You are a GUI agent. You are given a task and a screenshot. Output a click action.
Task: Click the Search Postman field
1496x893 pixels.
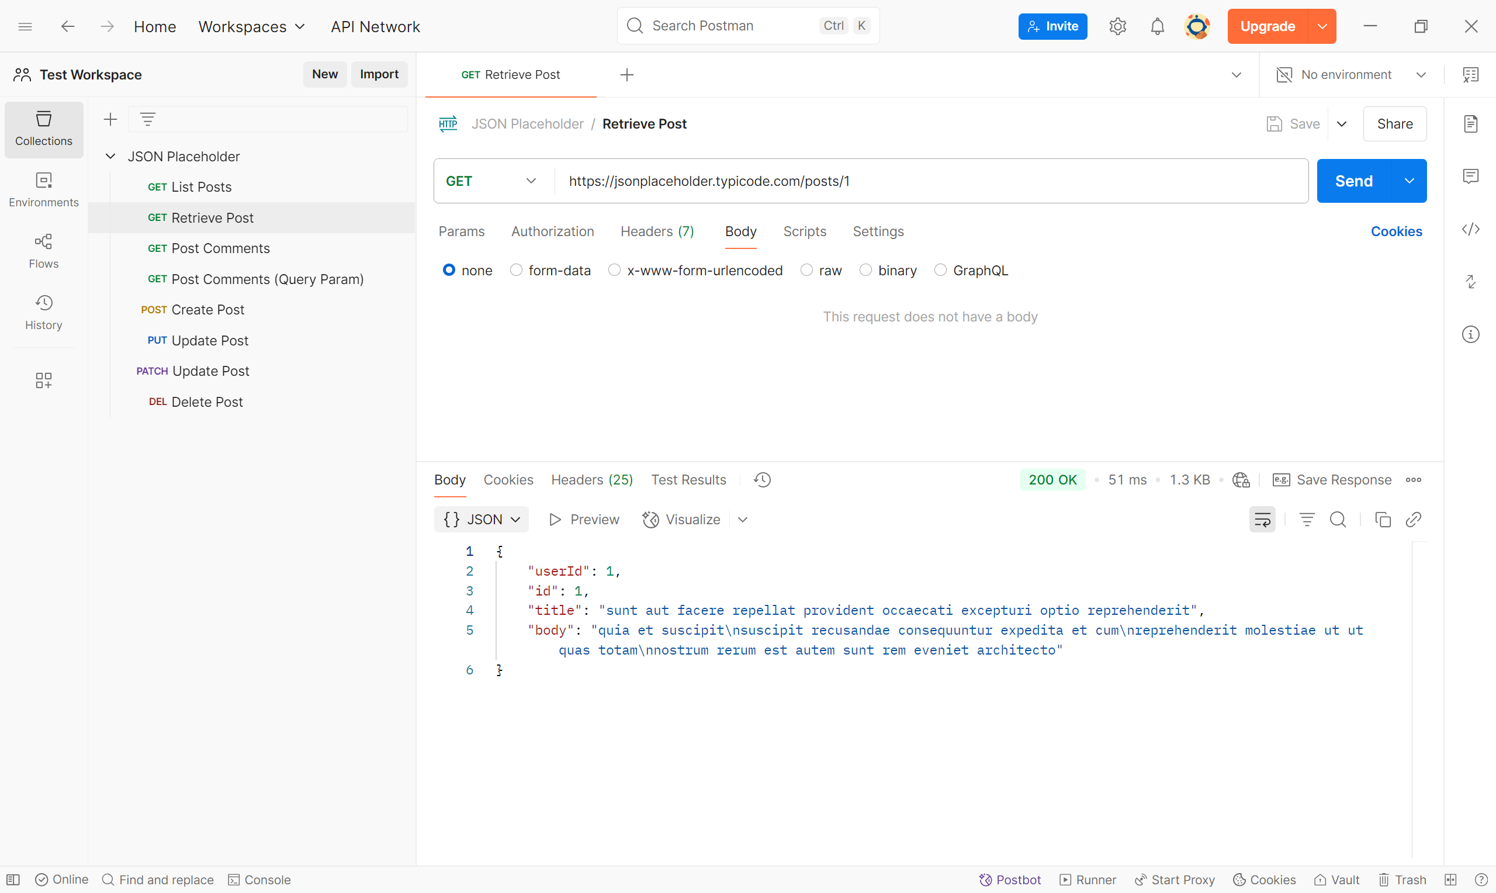[x=749, y=26]
